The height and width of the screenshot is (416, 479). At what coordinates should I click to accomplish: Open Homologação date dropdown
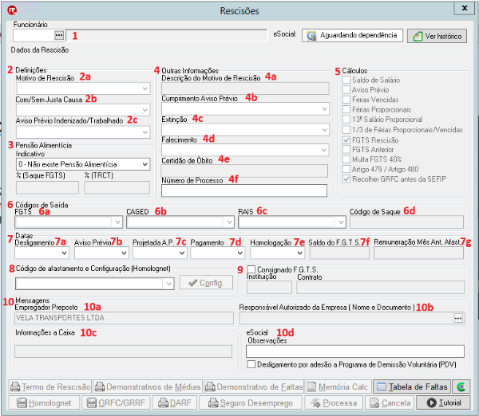(x=300, y=253)
